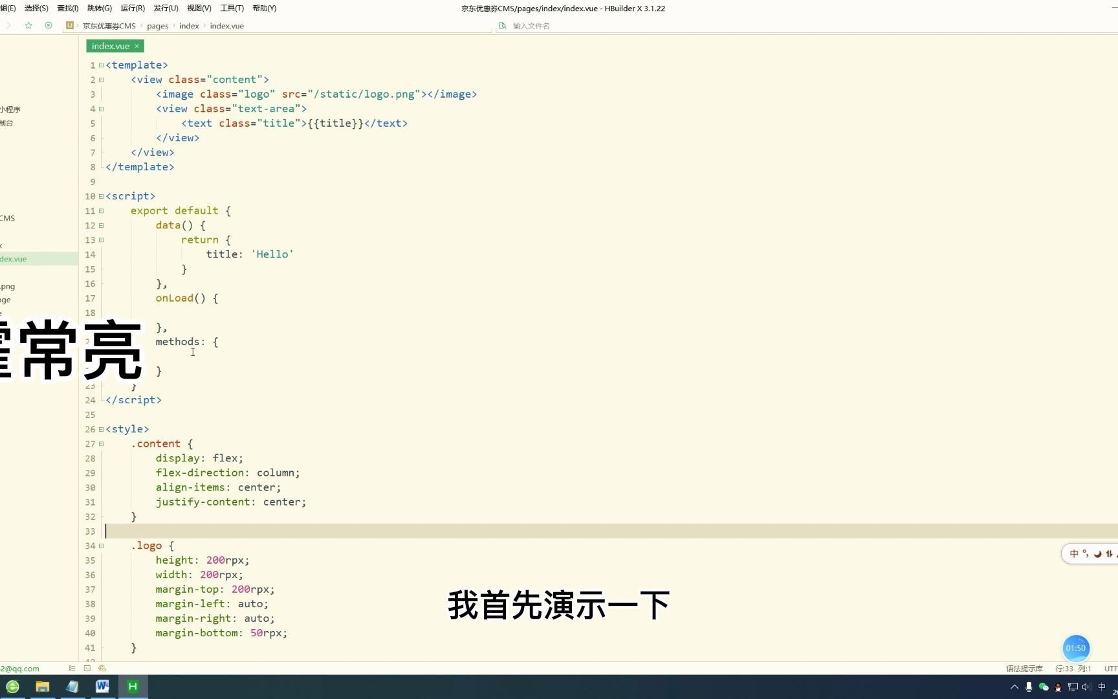Collapse the template block on line 1
The height and width of the screenshot is (699, 1118).
(x=101, y=65)
